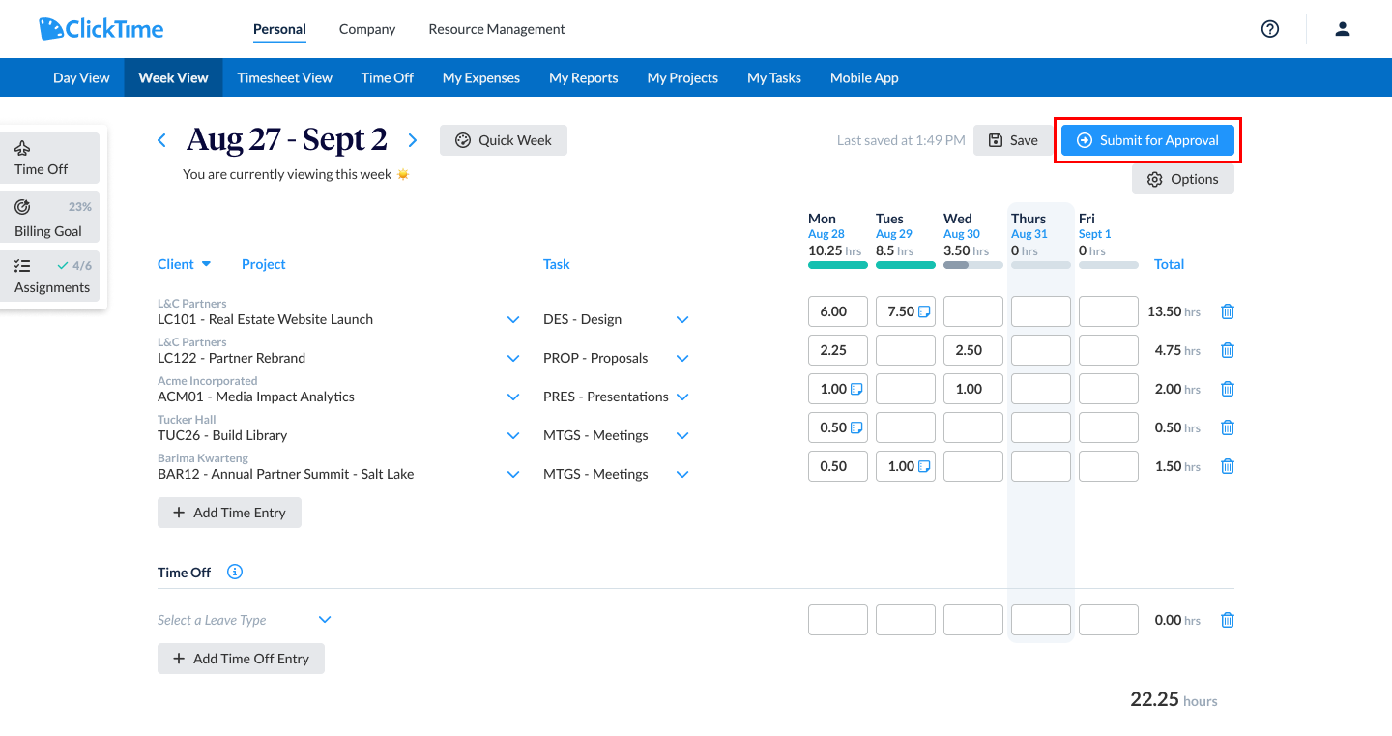
Task: Go to previous week arrow
Action: coord(162,140)
